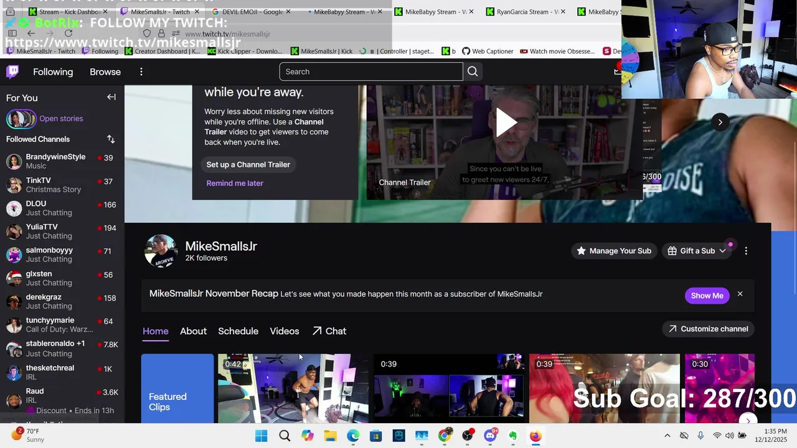Launch Copilot from the taskbar

pyautogui.click(x=308, y=436)
